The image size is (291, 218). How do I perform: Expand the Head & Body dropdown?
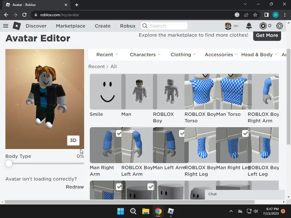pyautogui.click(x=259, y=54)
